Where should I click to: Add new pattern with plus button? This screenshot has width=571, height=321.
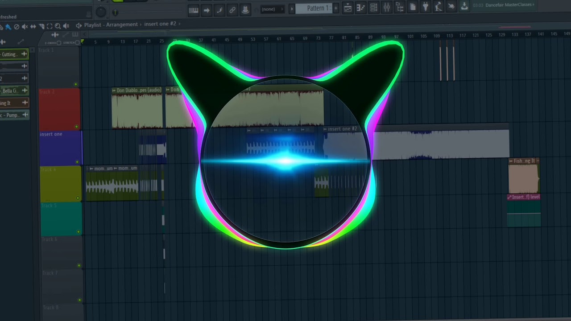[x=336, y=8]
